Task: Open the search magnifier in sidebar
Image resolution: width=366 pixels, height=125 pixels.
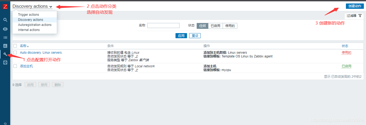Action: (5, 20)
